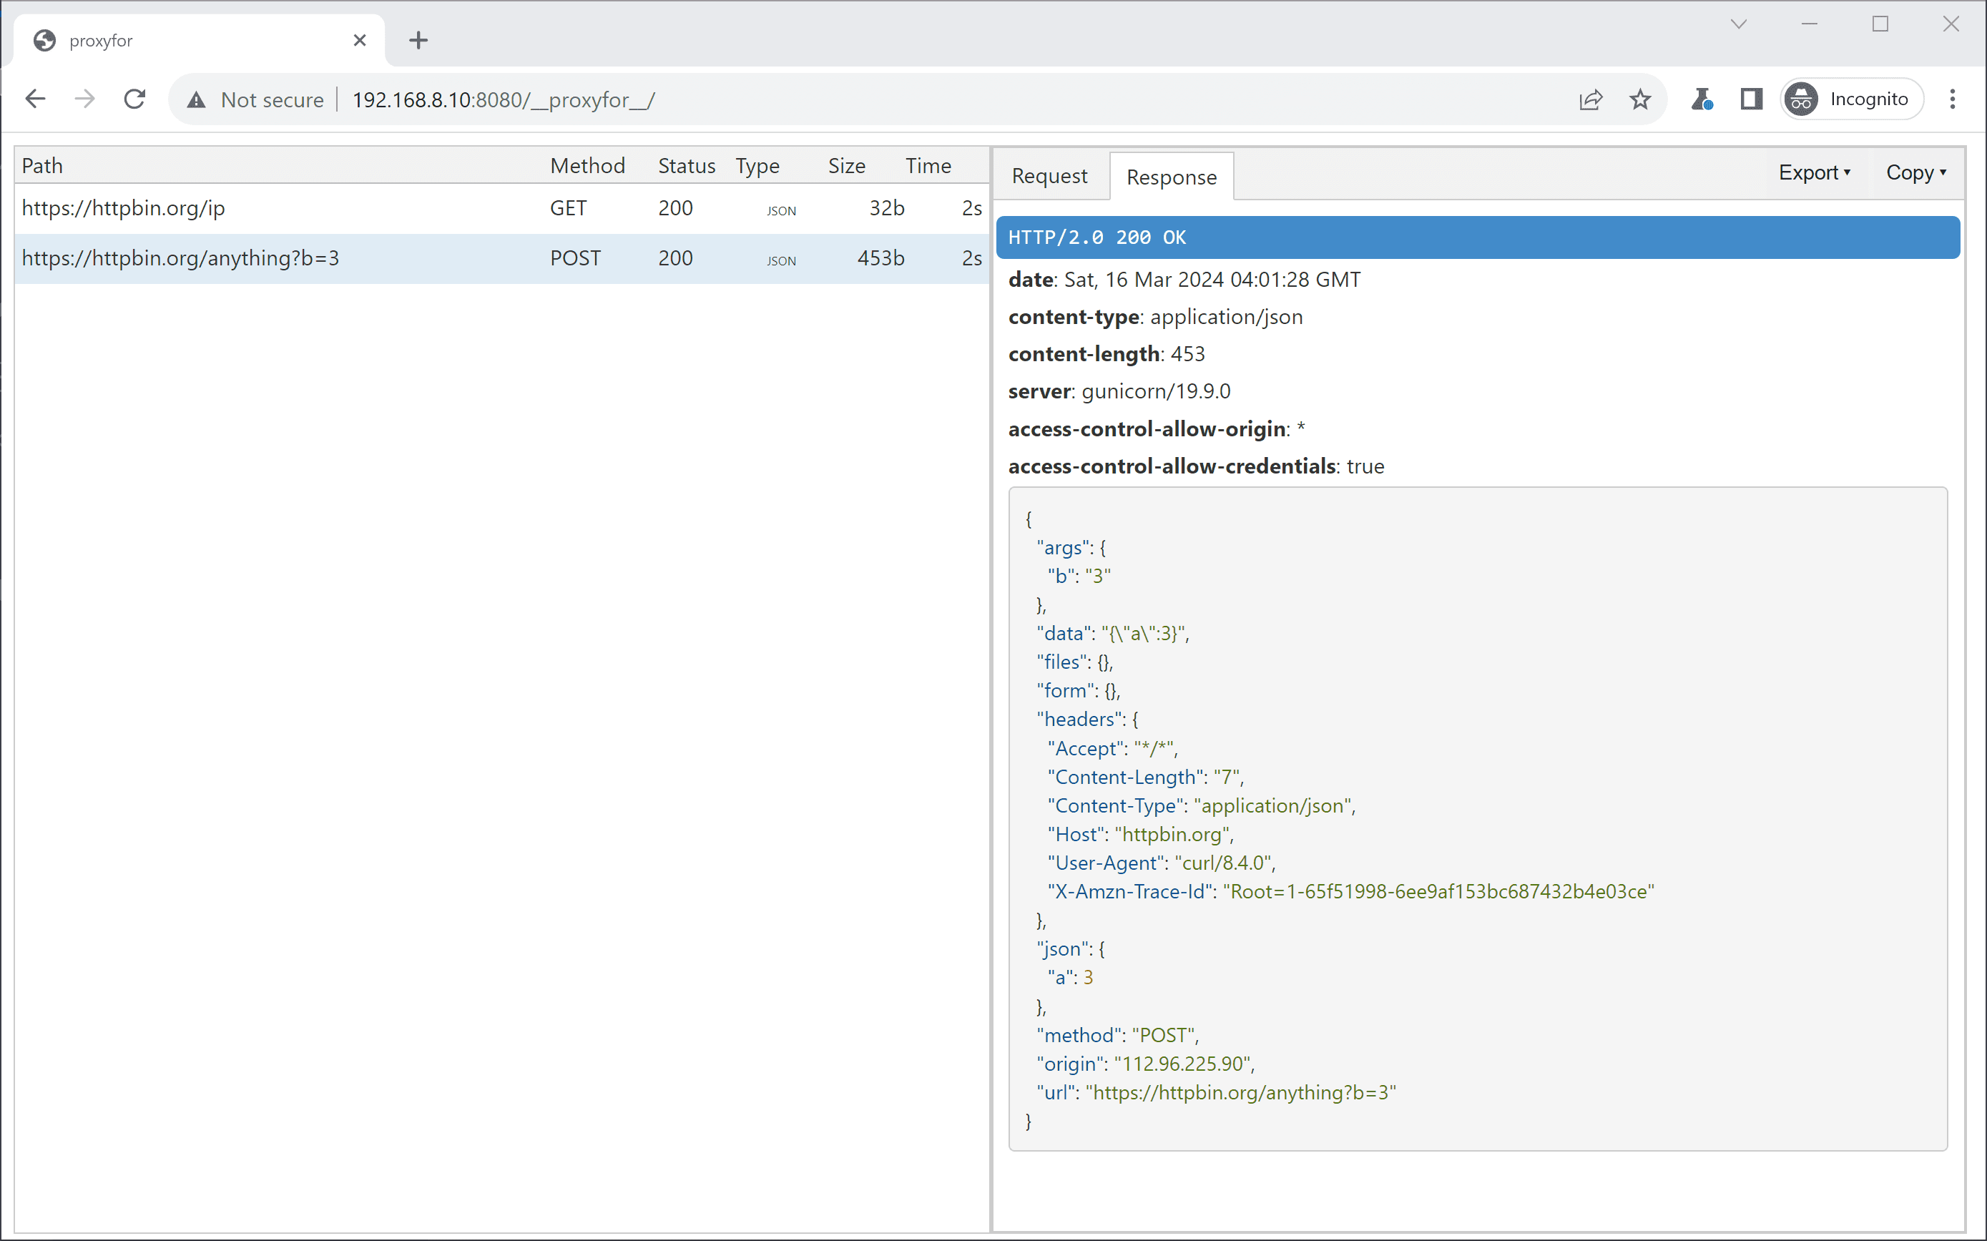Select the httpbin.org/anything POST request row
1987x1241 pixels.
pyautogui.click(x=501, y=258)
